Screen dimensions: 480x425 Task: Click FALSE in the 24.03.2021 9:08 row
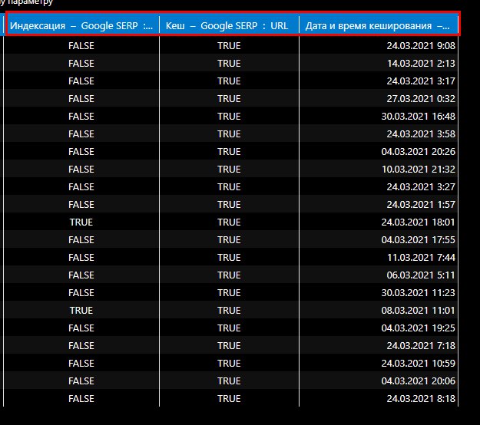tap(81, 46)
